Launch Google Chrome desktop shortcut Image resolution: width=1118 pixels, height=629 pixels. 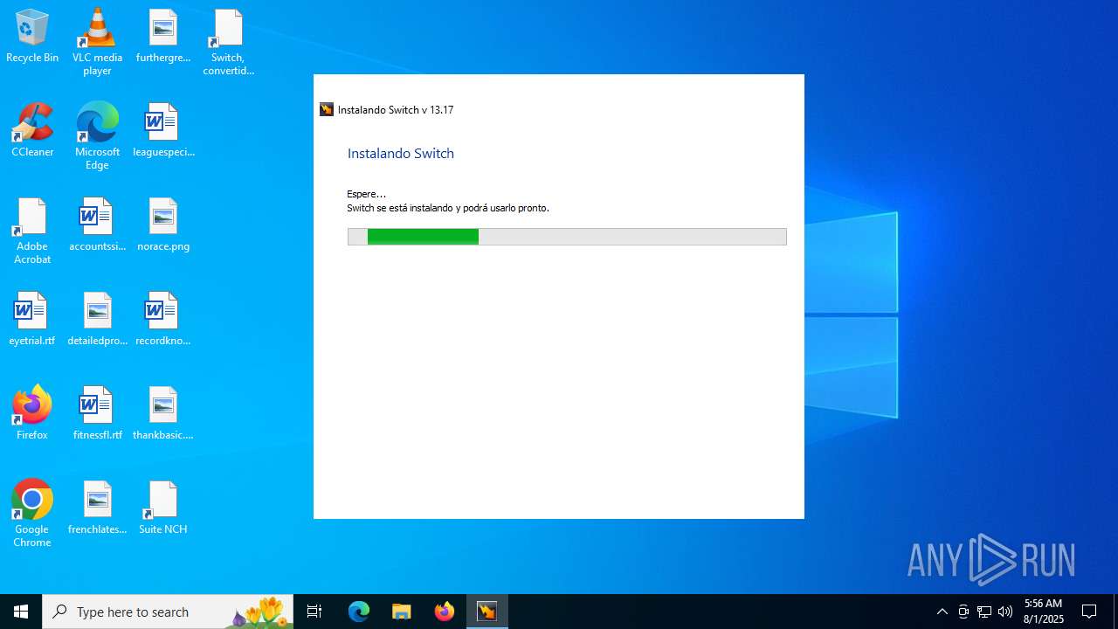[x=32, y=514]
